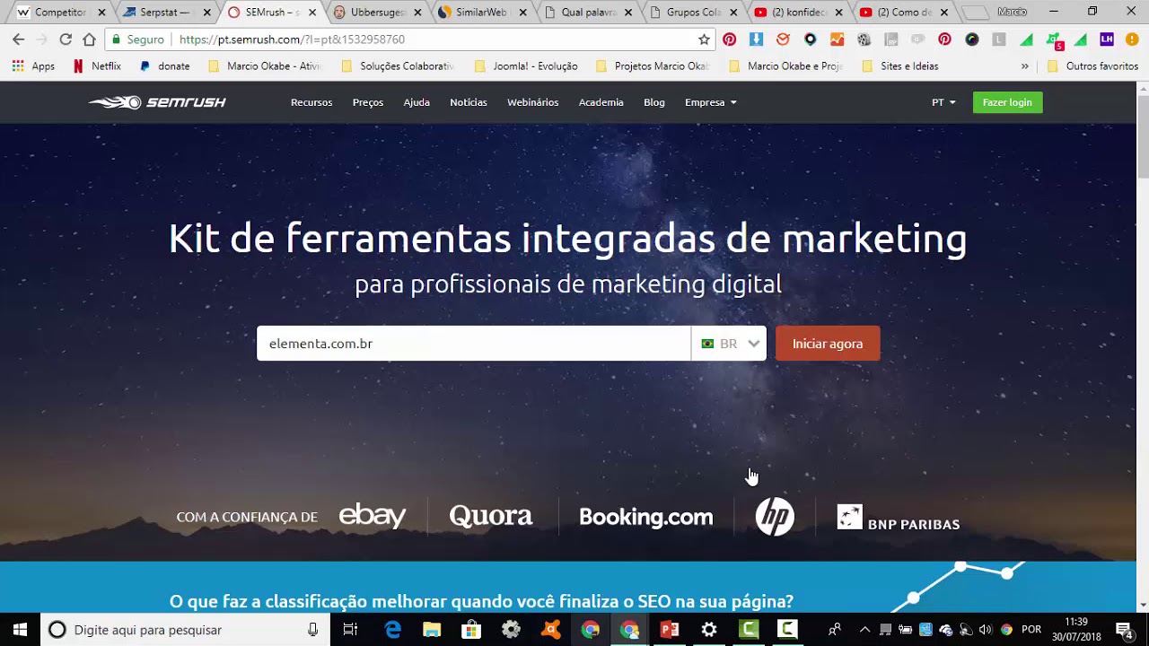Bookmark page with the star icon
The height and width of the screenshot is (646, 1149).
705,39
